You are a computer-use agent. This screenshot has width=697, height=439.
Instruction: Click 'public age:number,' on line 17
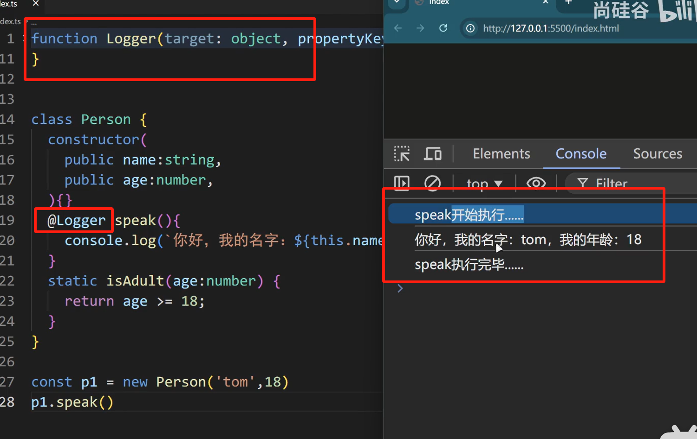pos(139,180)
